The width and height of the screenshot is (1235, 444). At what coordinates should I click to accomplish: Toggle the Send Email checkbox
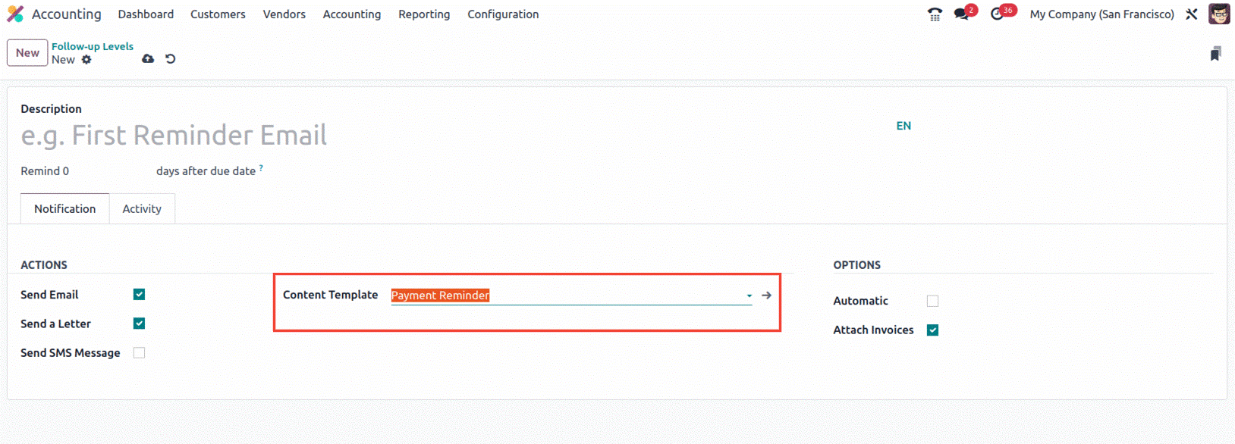coord(139,295)
